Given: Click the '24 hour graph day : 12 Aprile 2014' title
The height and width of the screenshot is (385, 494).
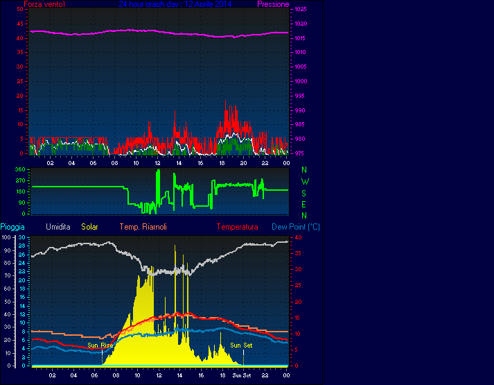Looking at the screenshot, I should click(175, 4).
